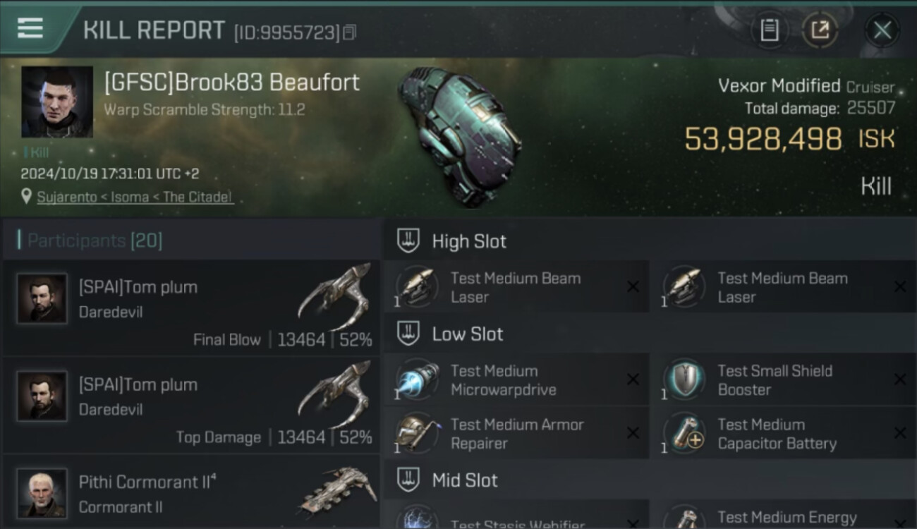The width and height of the screenshot is (917, 529).
Task: Open Pithi Cormorant II participant entry
Action: pos(191,492)
